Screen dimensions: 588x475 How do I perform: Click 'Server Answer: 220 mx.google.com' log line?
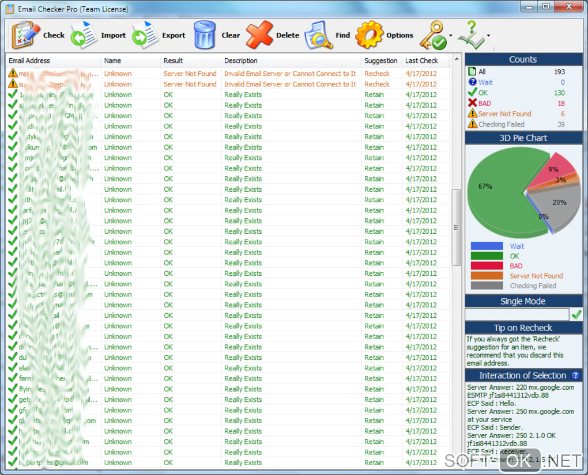521,387
